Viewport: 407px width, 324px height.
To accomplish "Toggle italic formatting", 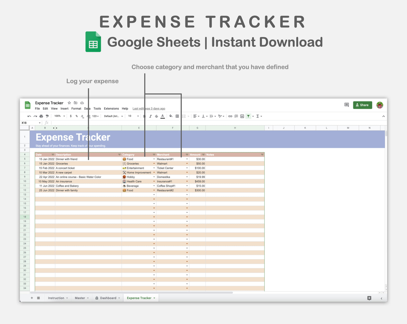I will [150, 116].
